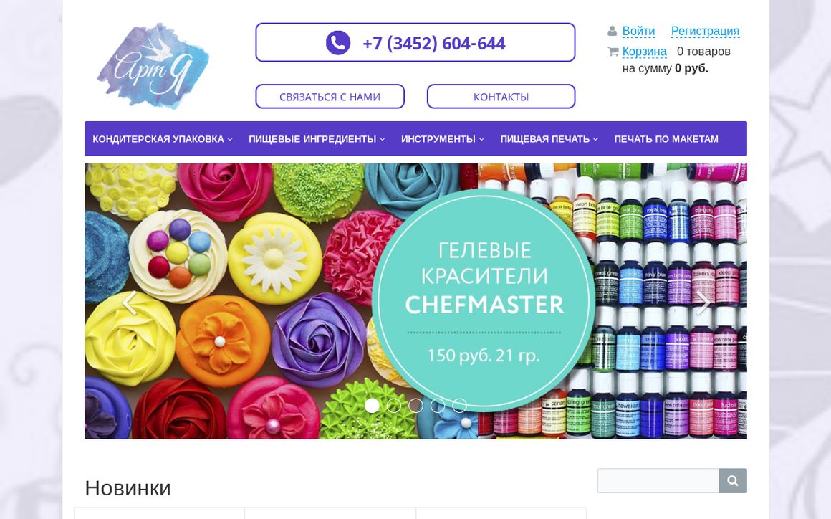Click the user profile icon near Войти

[x=612, y=32]
